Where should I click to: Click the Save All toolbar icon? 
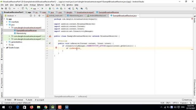(x=6, y=9)
